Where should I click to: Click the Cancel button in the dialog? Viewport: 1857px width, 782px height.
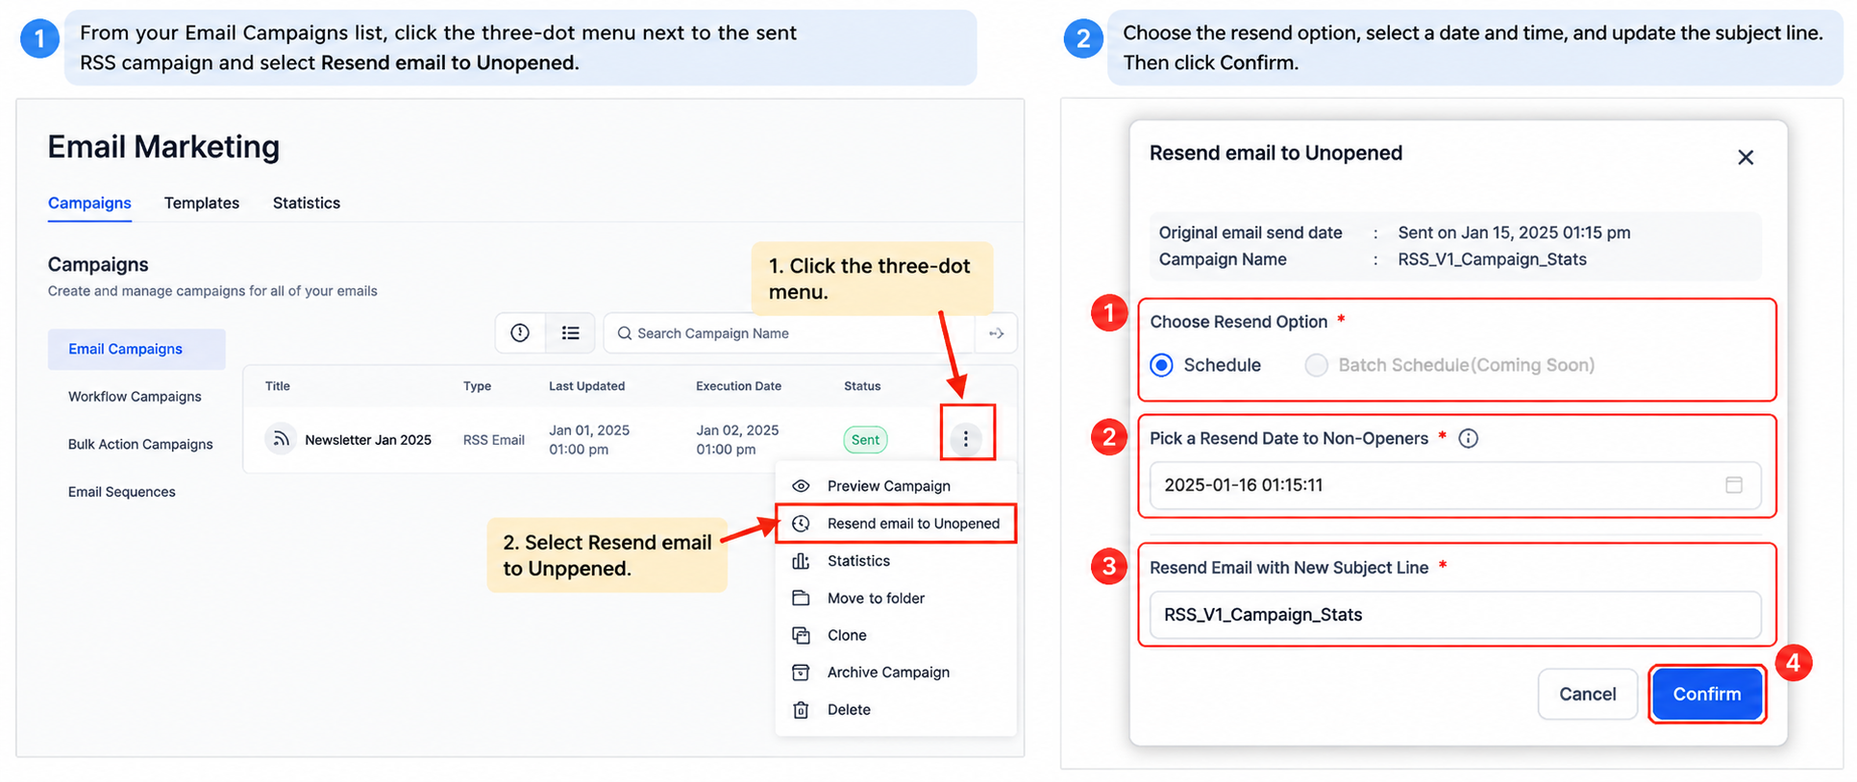1587,694
